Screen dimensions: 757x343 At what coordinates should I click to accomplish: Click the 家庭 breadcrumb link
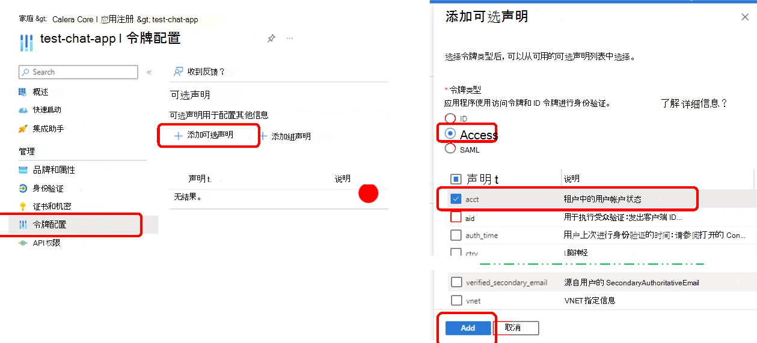(x=26, y=20)
